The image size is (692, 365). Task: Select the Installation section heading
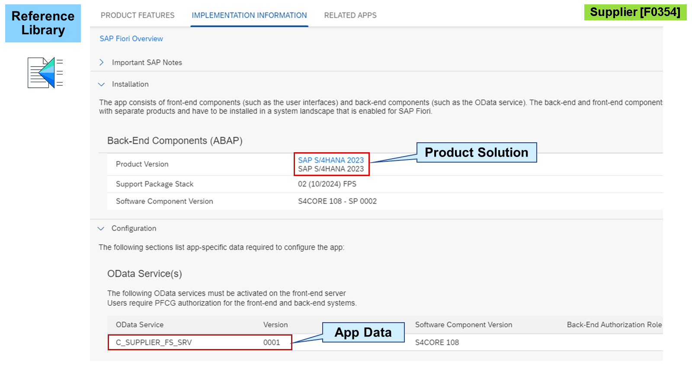coord(130,84)
